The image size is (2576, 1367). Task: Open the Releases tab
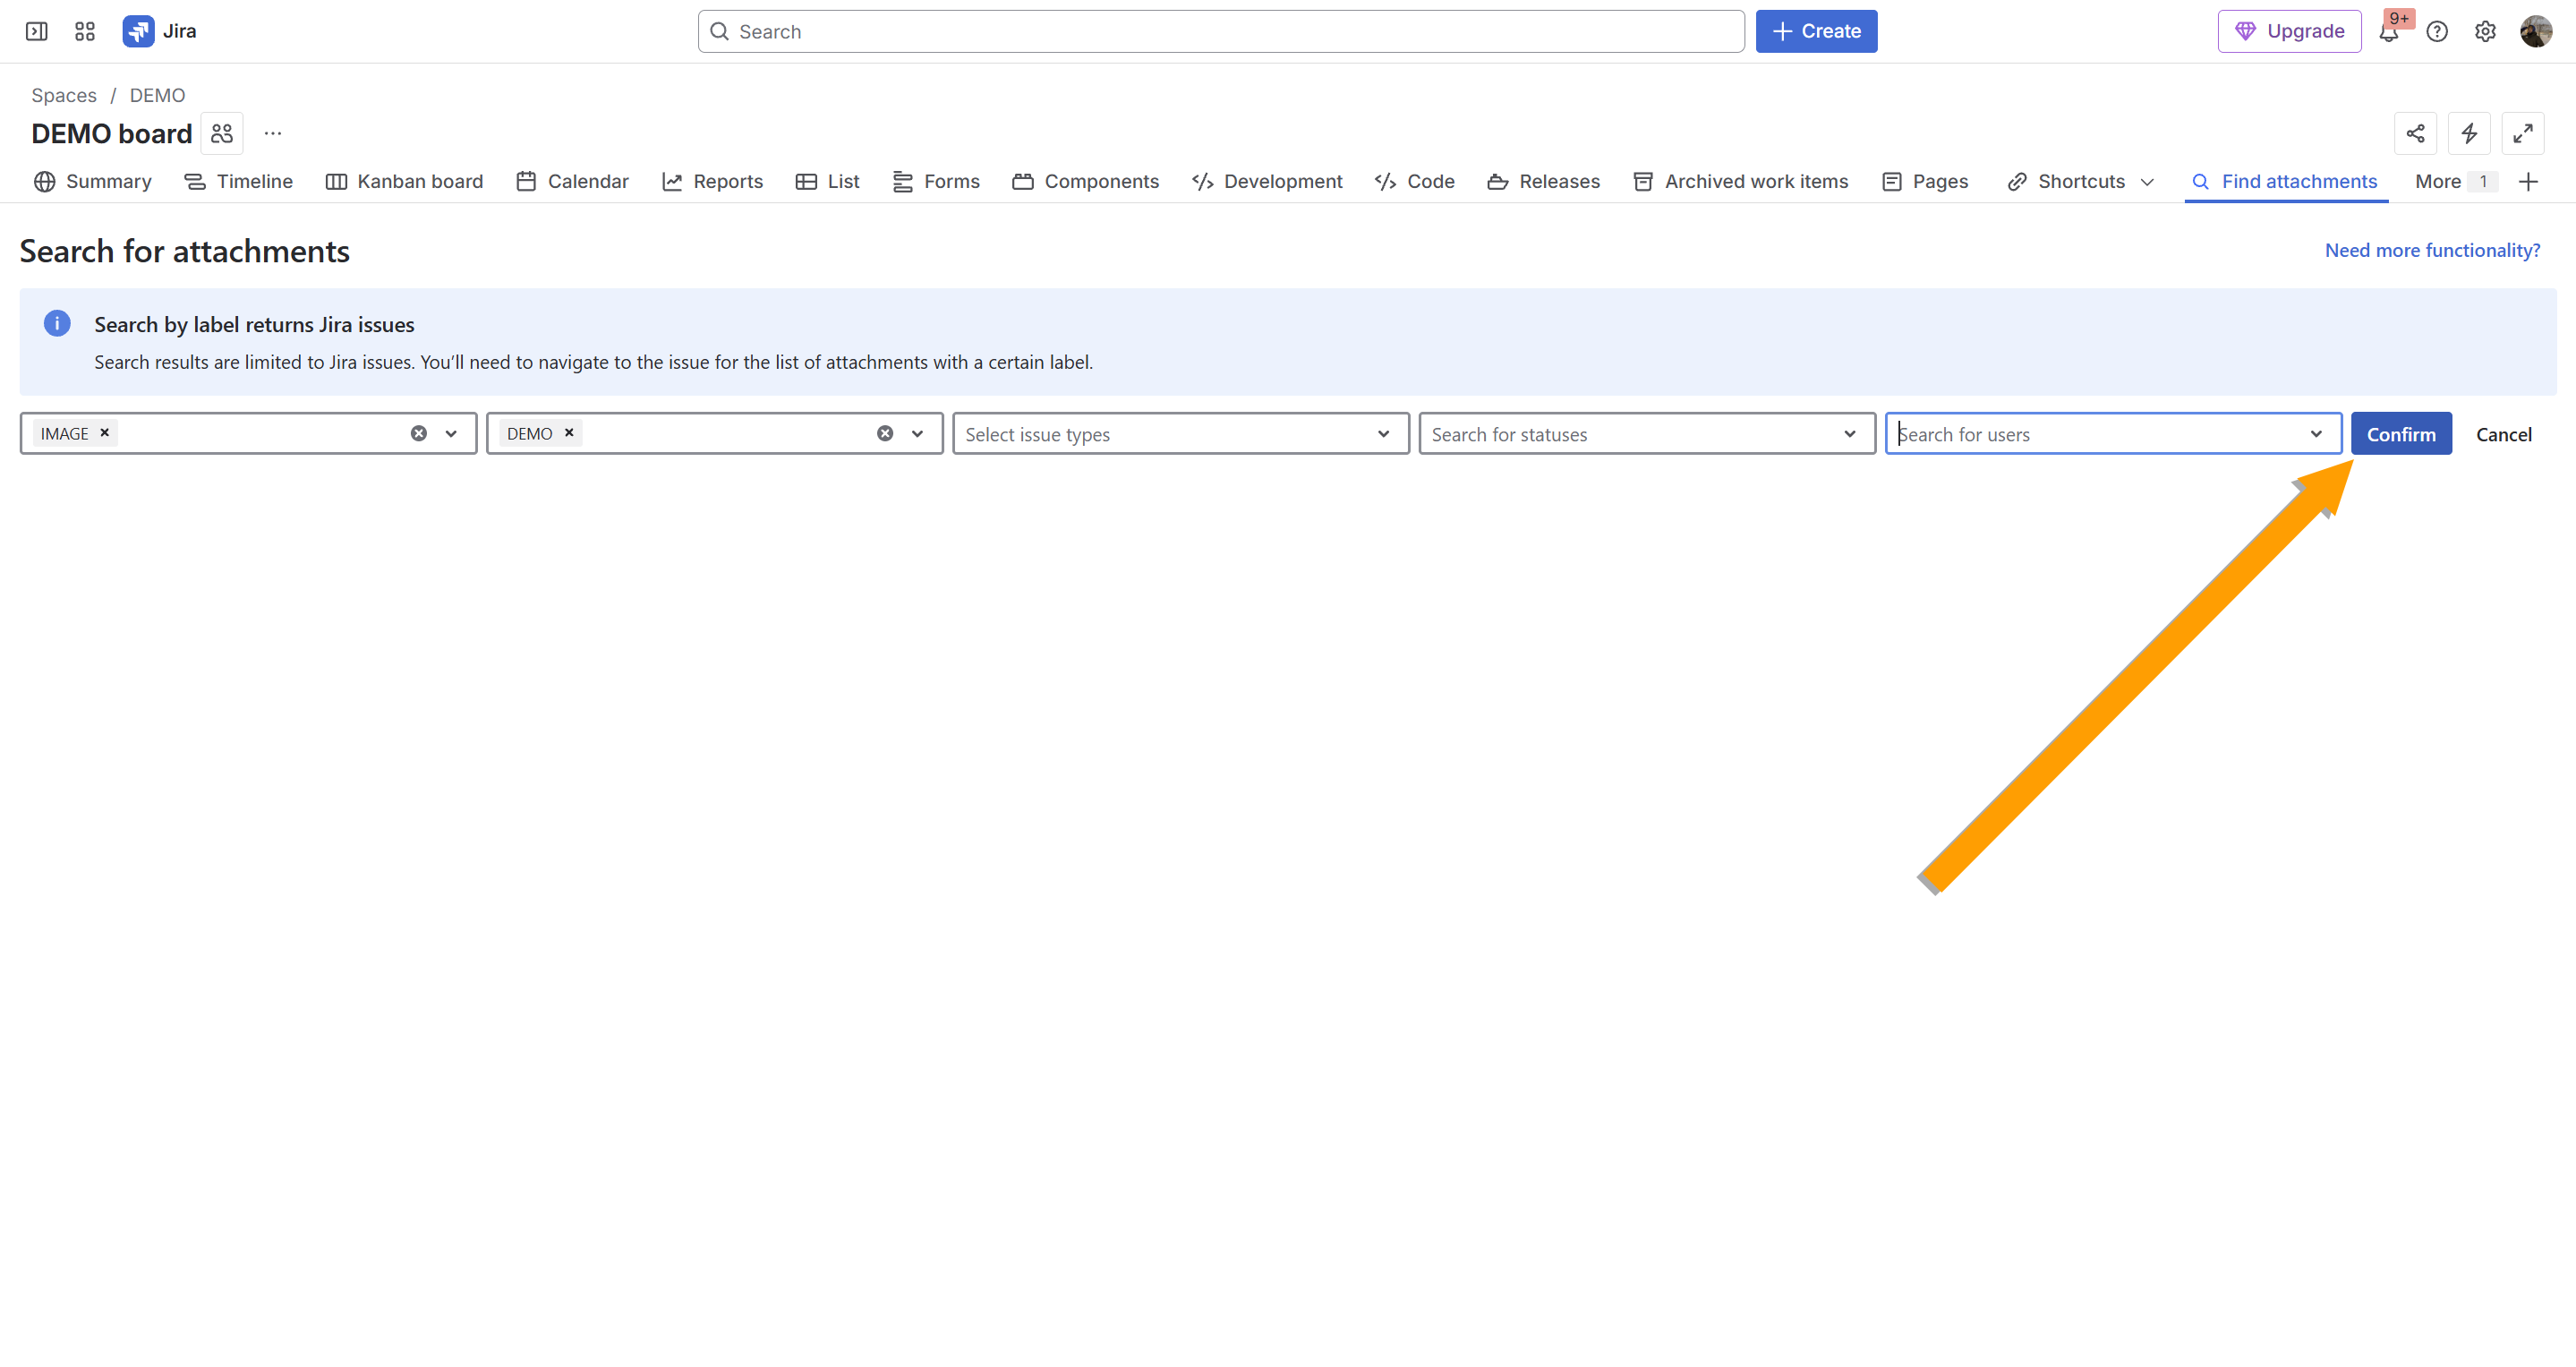1544,182
